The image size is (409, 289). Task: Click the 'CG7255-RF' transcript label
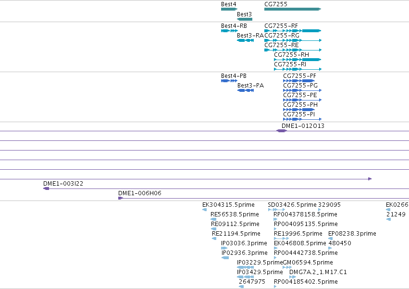coord(281,26)
